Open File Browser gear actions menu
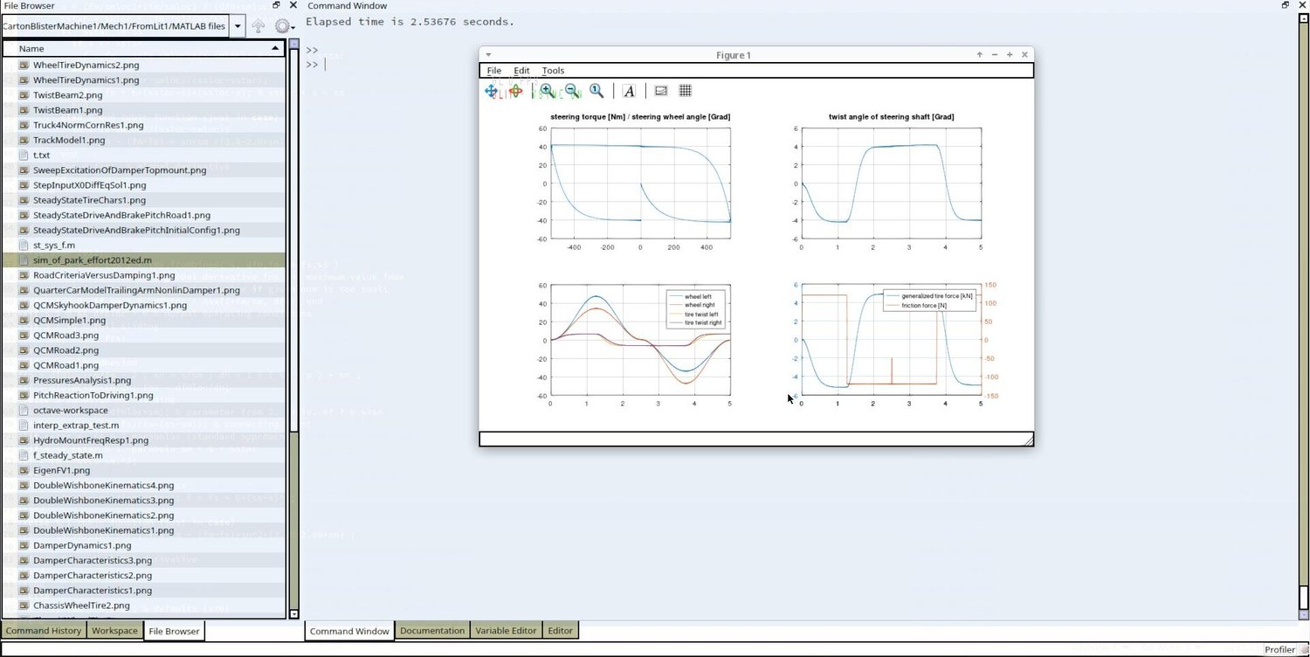1310x657 pixels. point(283,26)
